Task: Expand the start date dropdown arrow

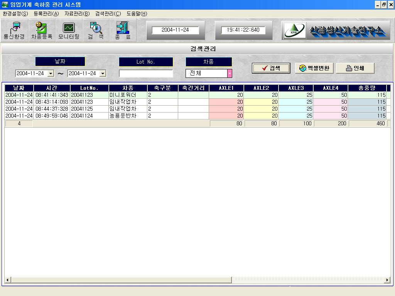Action: (x=51, y=74)
